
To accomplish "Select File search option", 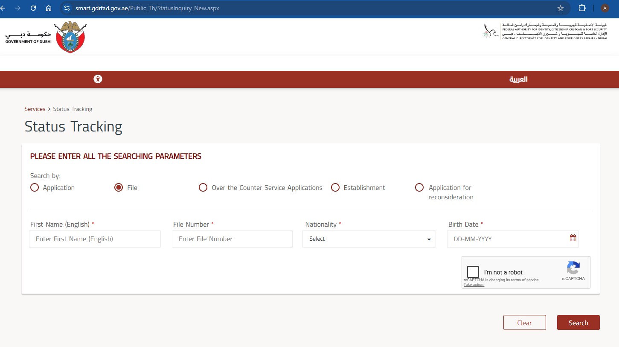I will coord(119,187).
